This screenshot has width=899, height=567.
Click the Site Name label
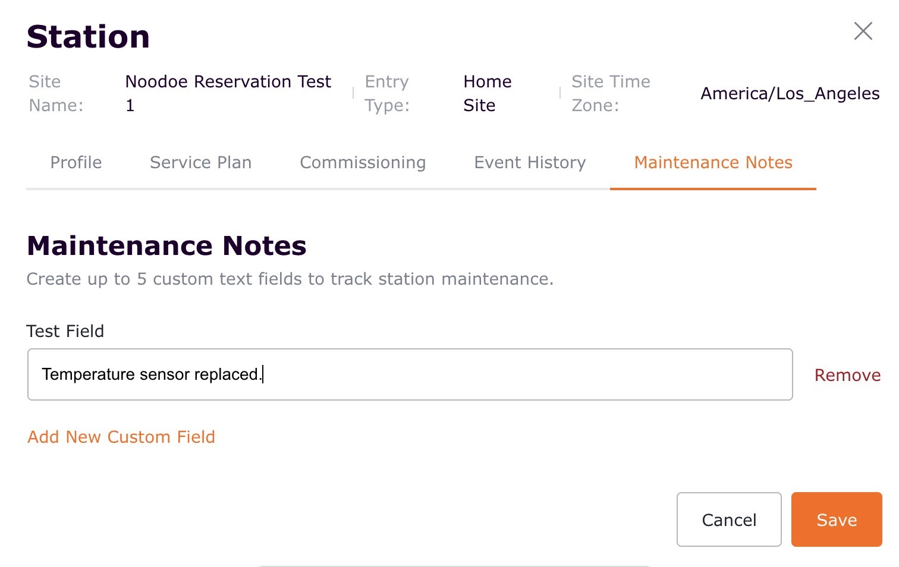pos(56,93)
